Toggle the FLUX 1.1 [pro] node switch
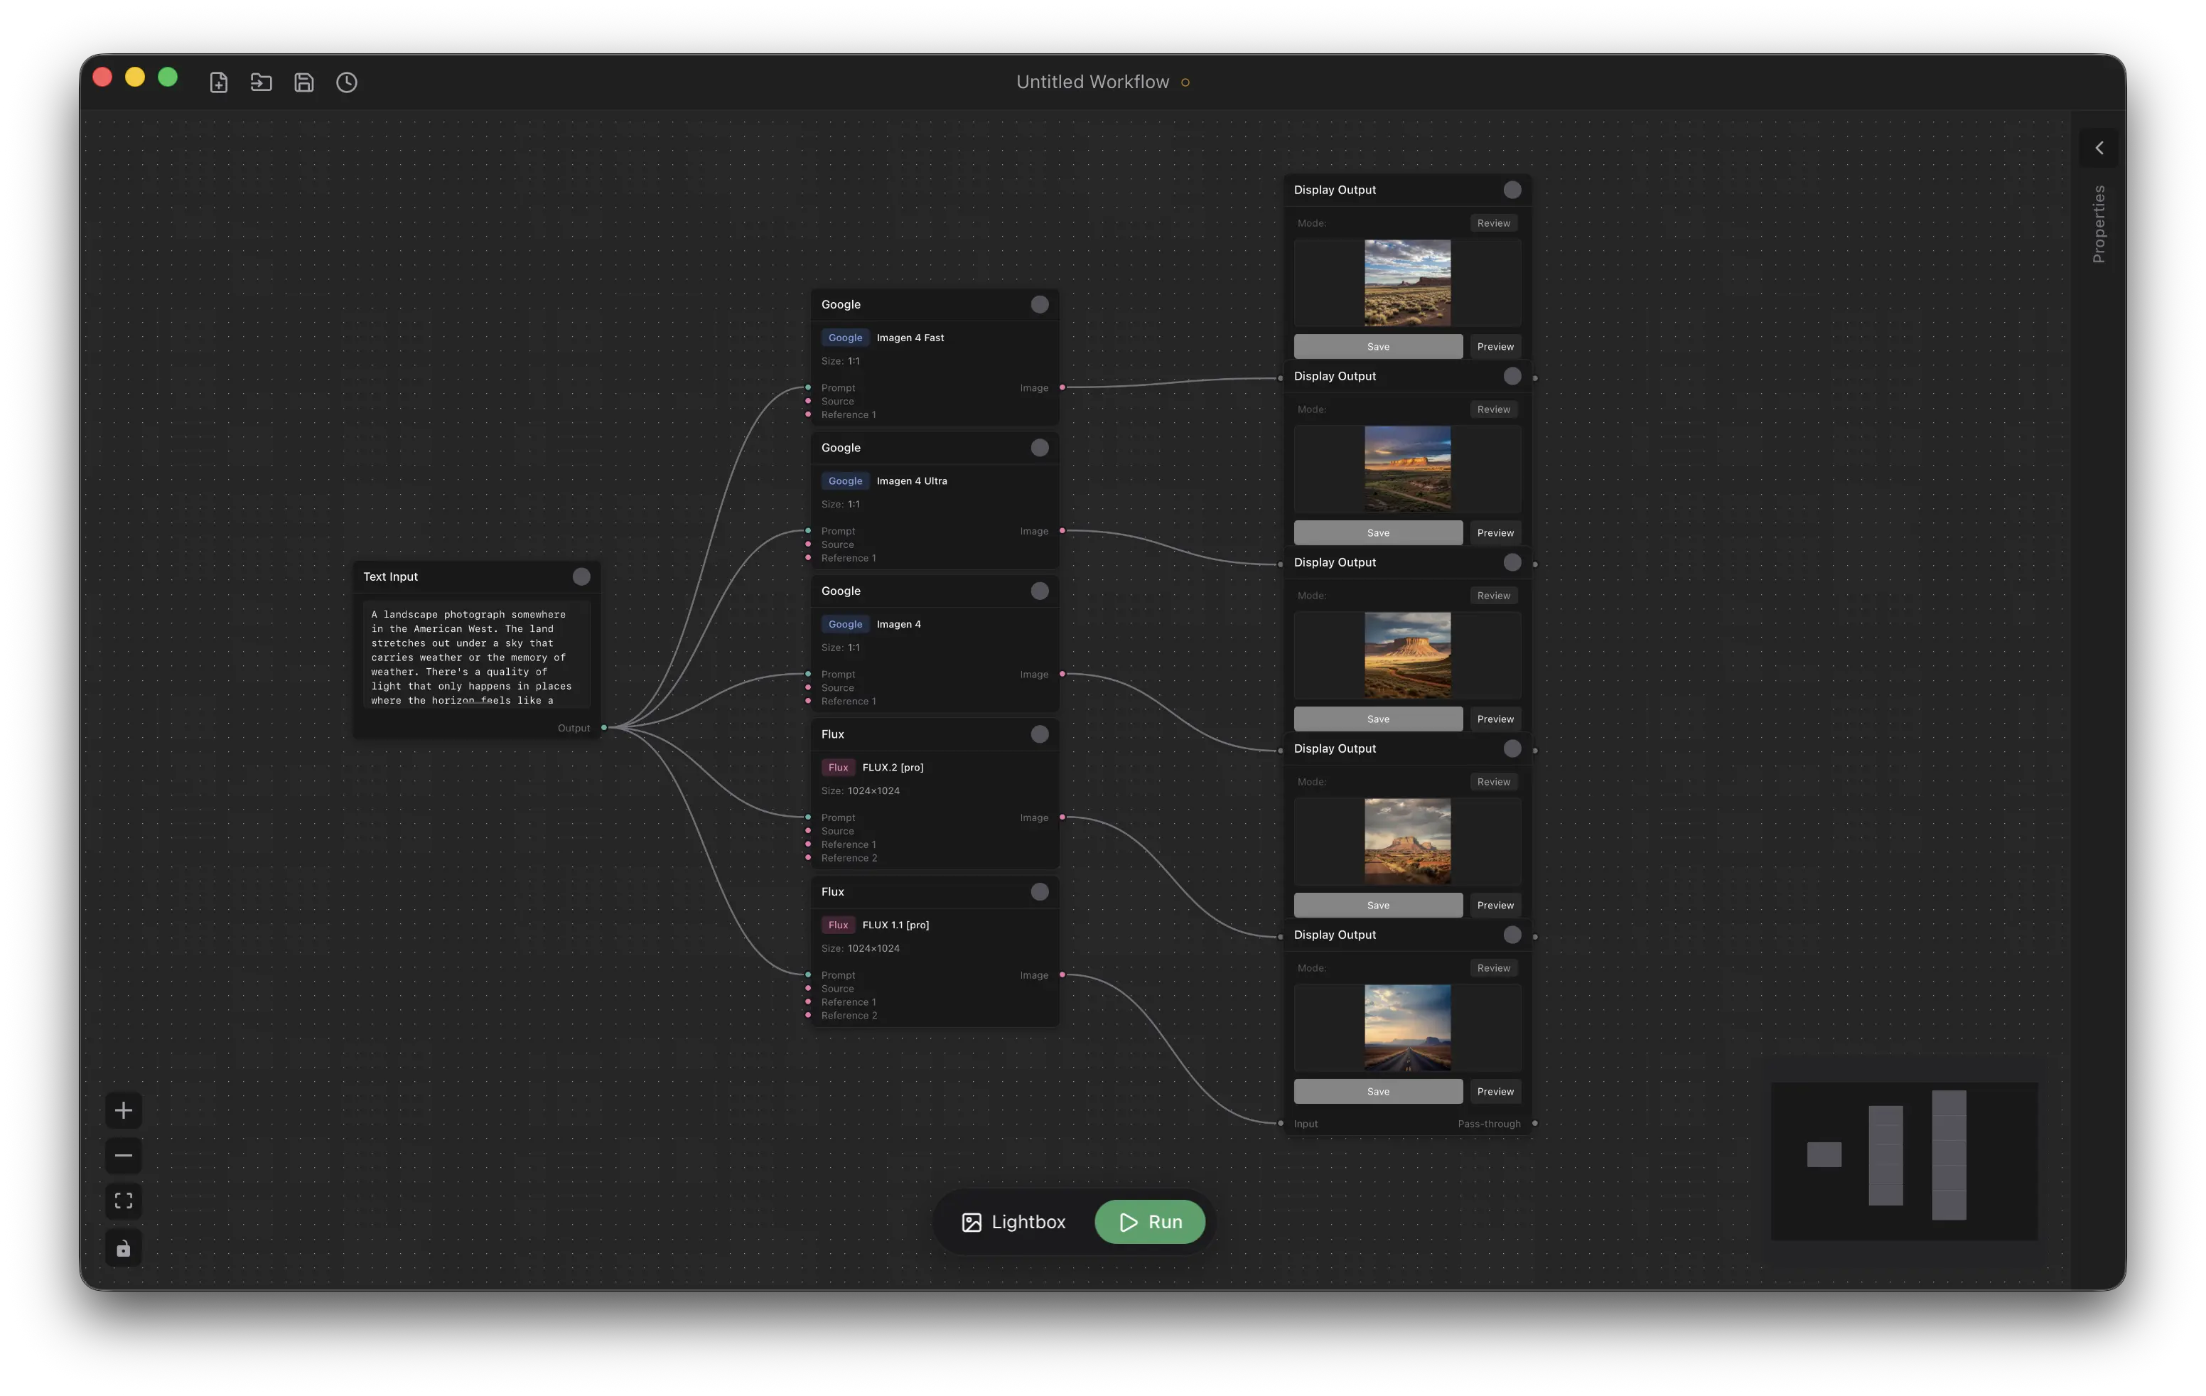This screenshot has height=1396, width=2206. (x=1040, y=891)
